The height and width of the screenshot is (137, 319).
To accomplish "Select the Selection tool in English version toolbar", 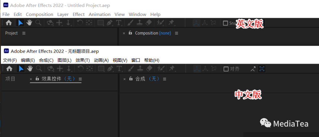I will click(x=20, y=23).
